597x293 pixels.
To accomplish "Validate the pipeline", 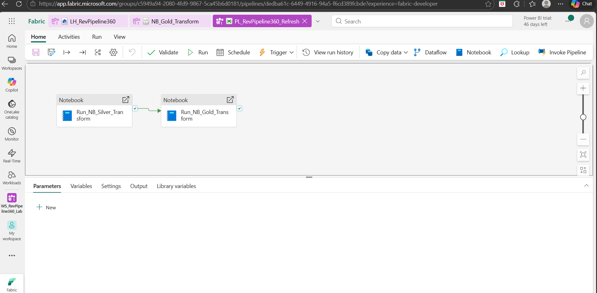I will tap(162, 52).
